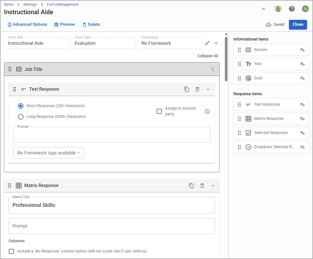Select Long Response (5000 characters)

click(21, 117)
